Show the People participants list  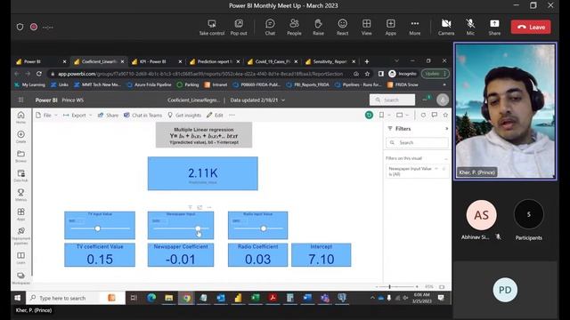pyautogui.click(x=294, y=28)
